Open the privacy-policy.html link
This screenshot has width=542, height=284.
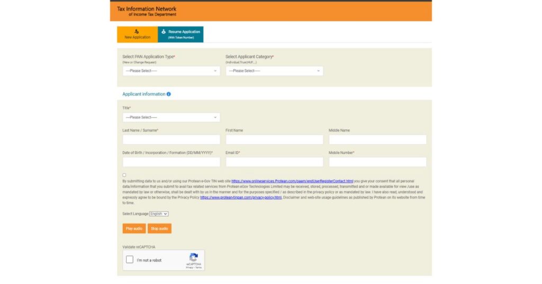pyautogui.click(x=241, y=198)
